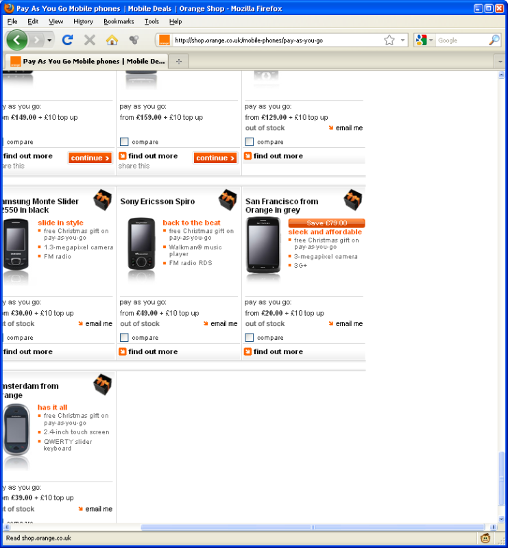The height and width of the screenshot is (548, 508).
Task: Click the Sony Ericsson Spiro title
Action: coord(158,201)
